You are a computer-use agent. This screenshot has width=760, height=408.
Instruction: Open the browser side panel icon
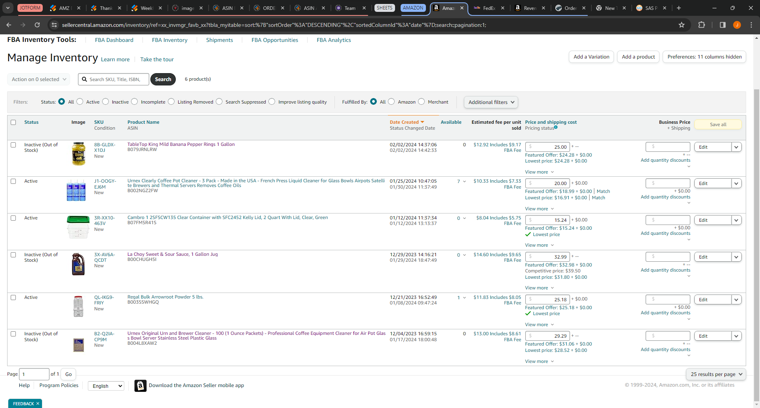723,25
